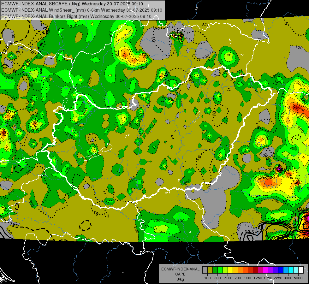Click the WindShear 0-6km title line
The image size is (309, 284).
[81, 10]
